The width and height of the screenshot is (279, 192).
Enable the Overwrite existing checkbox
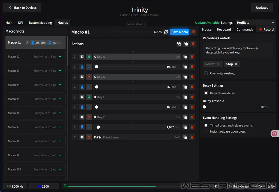click(x=206, y=73)
